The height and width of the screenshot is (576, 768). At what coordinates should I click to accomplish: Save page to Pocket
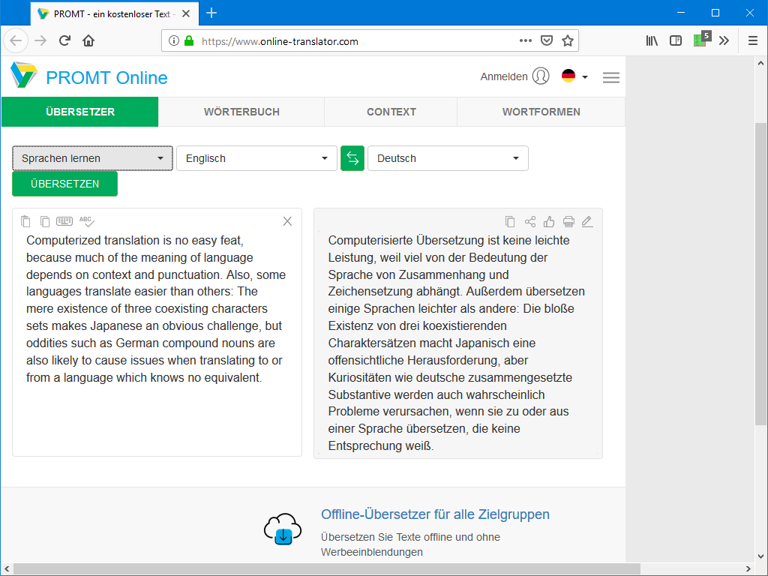(x=547, y=40)
